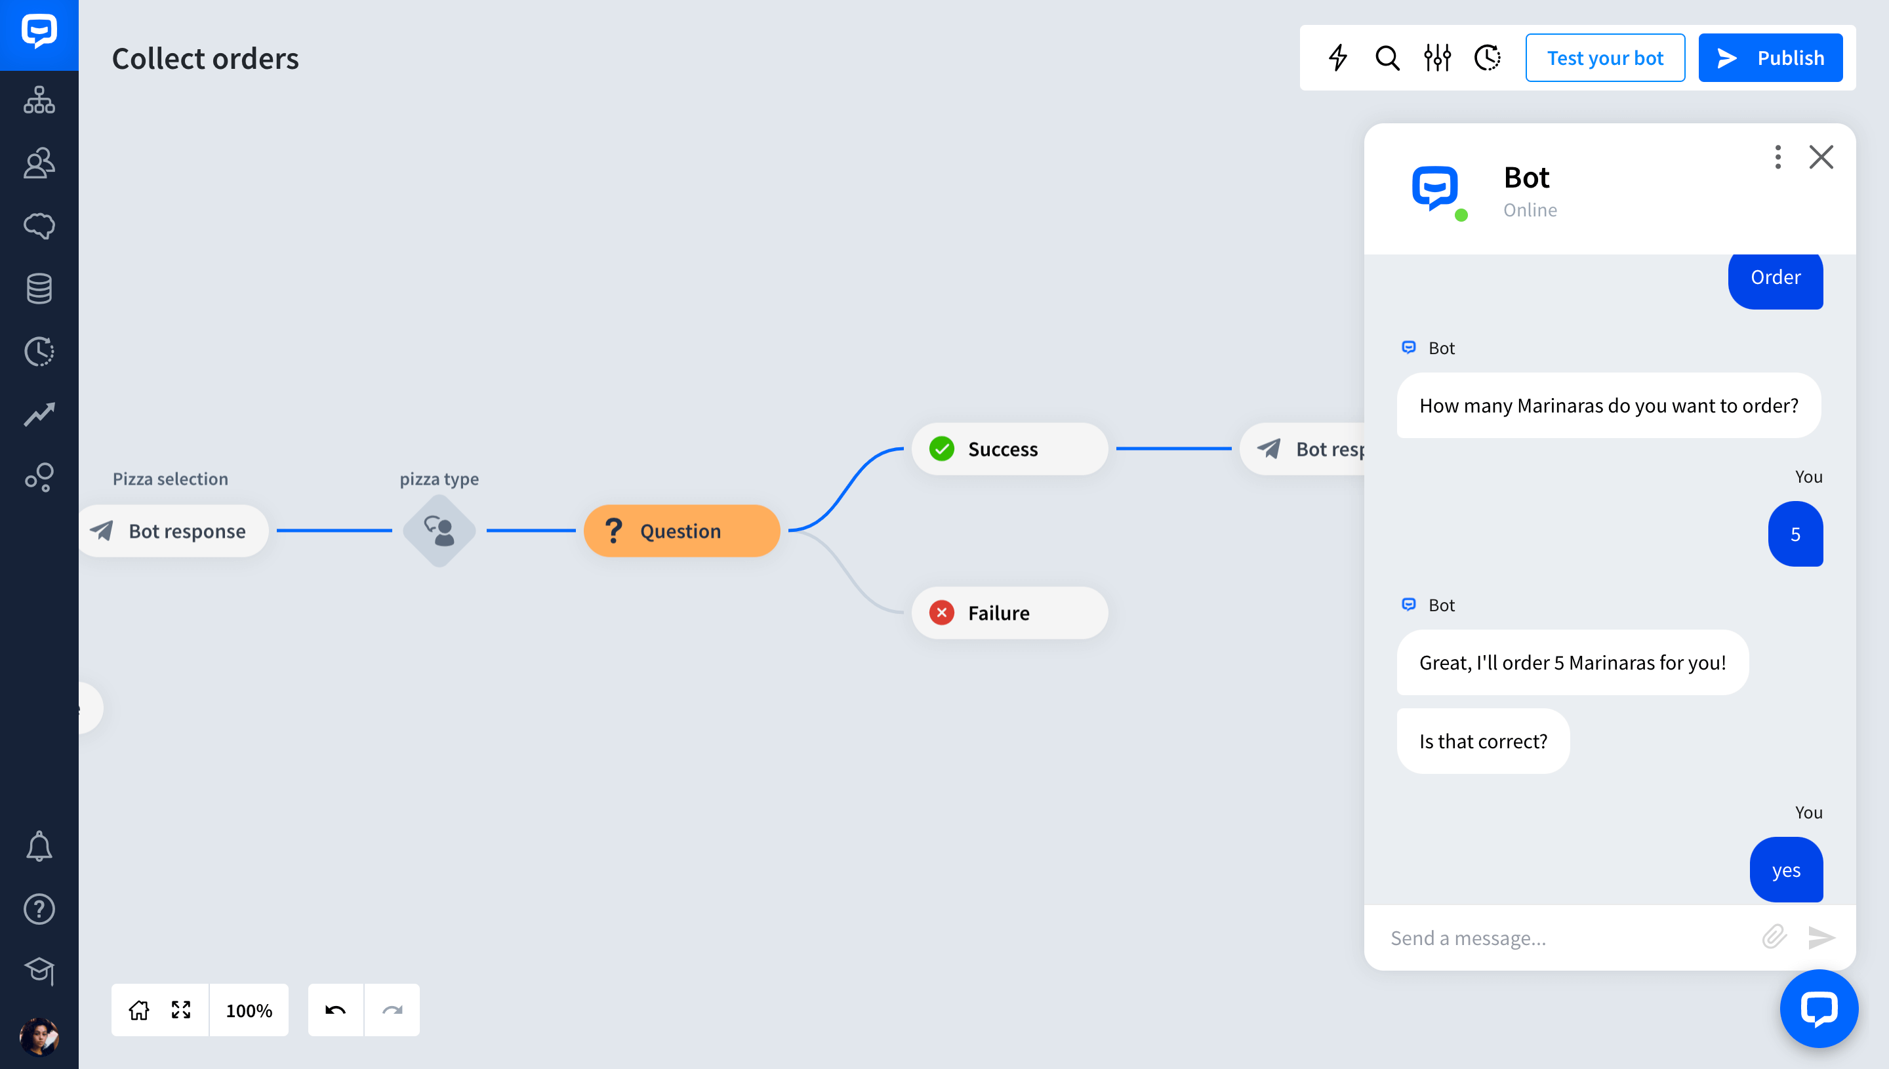Go to flow start home icon

pos(139,1010)
